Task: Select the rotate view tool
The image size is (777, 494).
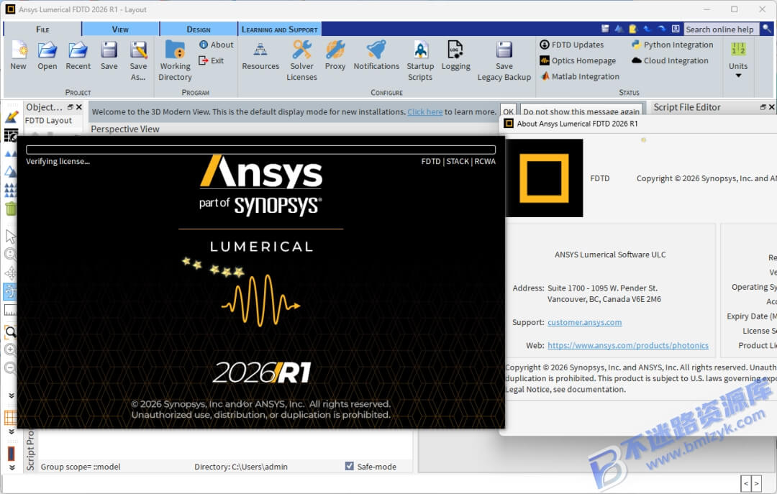Action: 10,291
